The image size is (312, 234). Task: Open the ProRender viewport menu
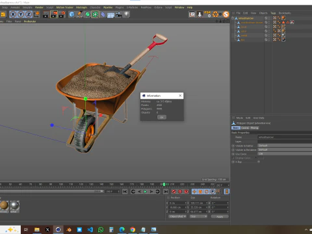(30, 21)
